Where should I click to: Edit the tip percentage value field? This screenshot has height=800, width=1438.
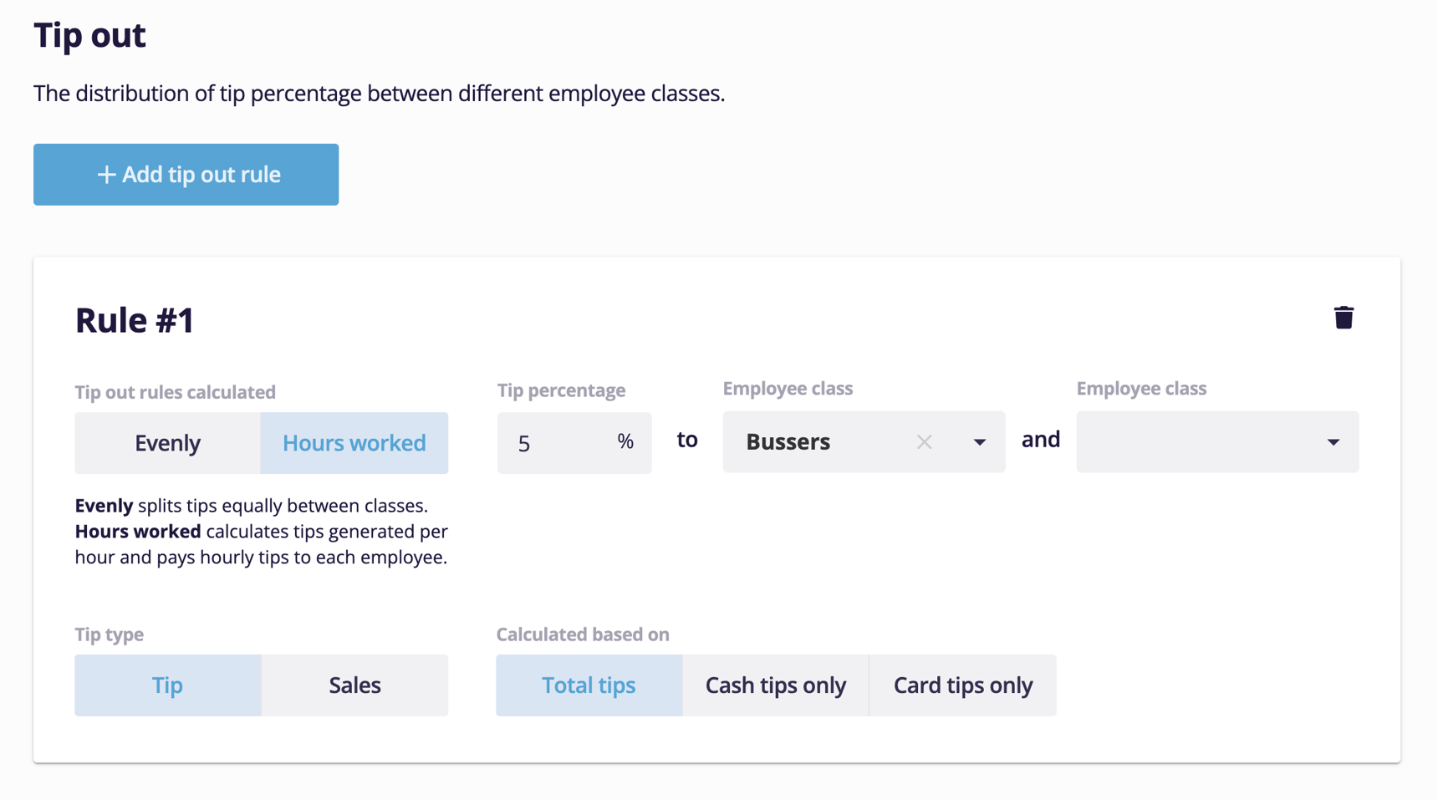(x=552, y=442)
